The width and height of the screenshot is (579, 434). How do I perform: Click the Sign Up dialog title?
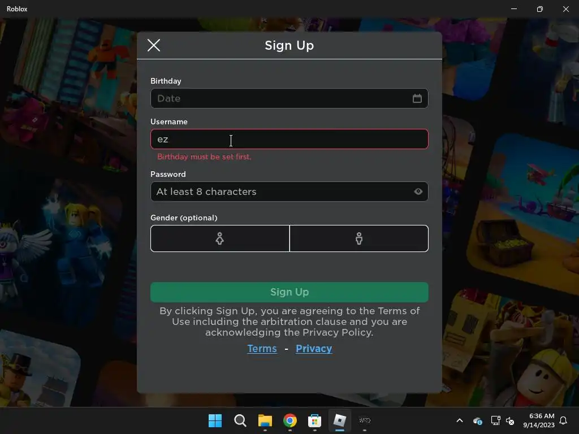click(289, 45)
